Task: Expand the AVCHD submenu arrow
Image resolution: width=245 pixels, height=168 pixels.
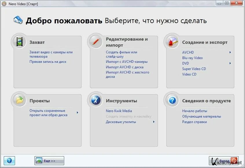Action: [x=230, y=52]
